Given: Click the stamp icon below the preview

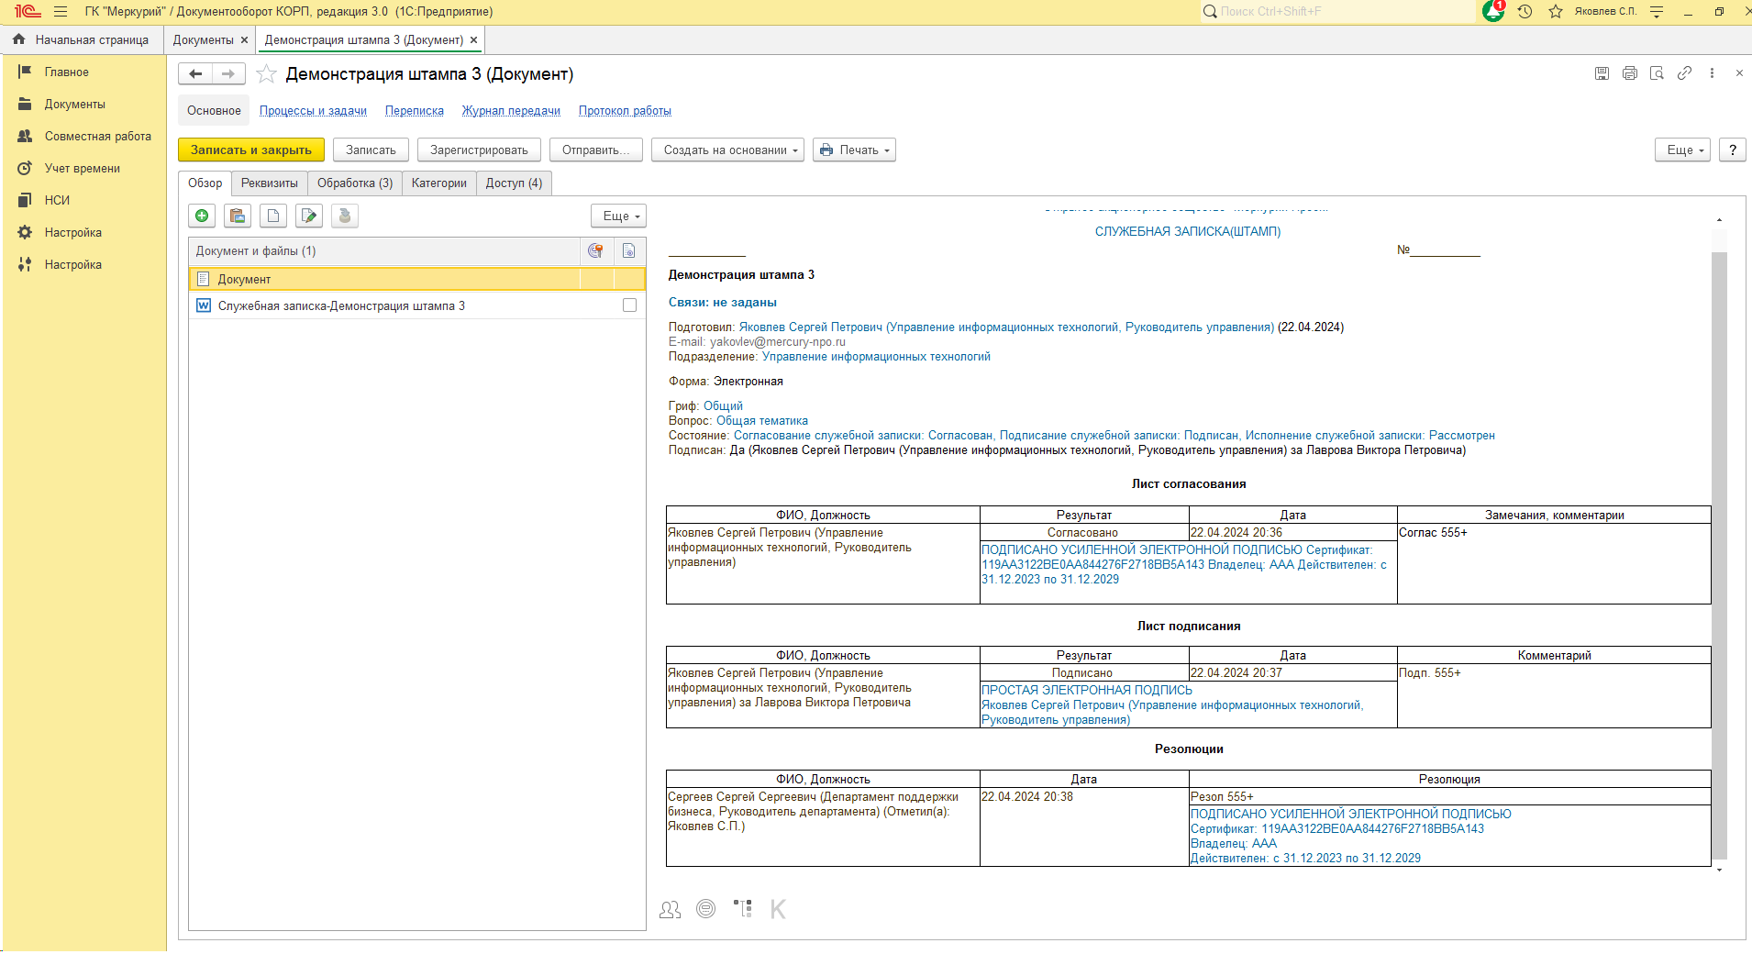Looking at the screenshot, I should click(x=705, y=909).
